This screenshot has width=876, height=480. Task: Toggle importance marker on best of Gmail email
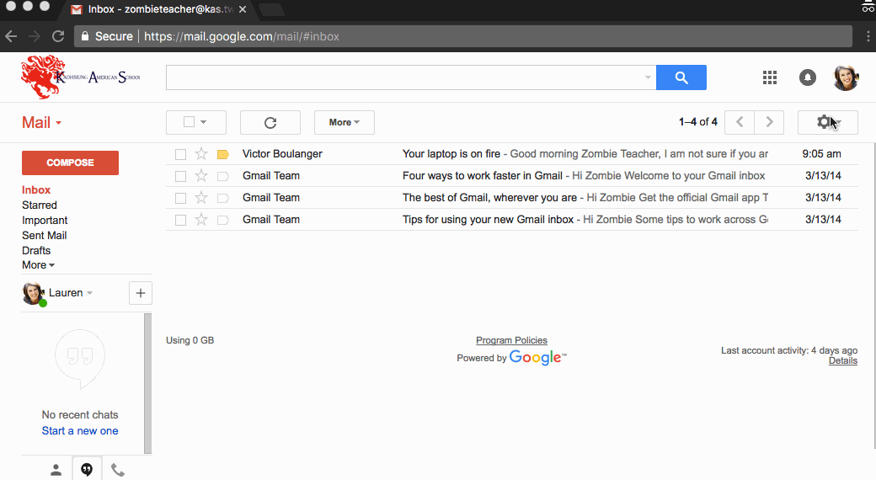point(223,198)
